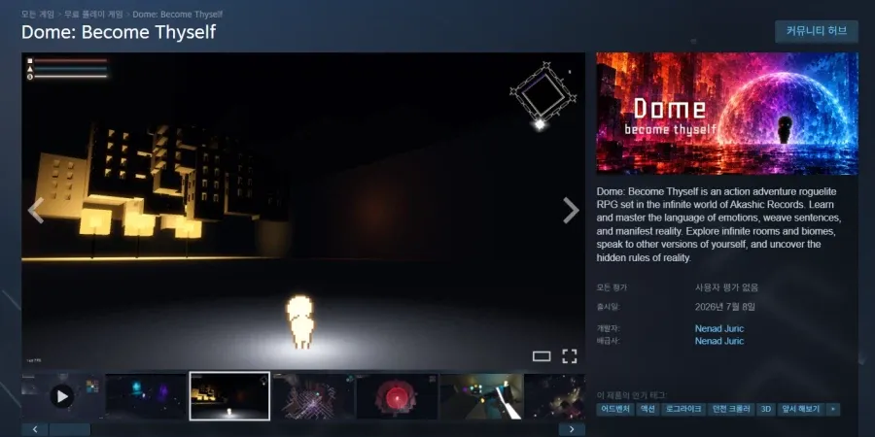
Task: Show next screenshot with right arrow
Action: pyautogui.click(x=571, y=211)
